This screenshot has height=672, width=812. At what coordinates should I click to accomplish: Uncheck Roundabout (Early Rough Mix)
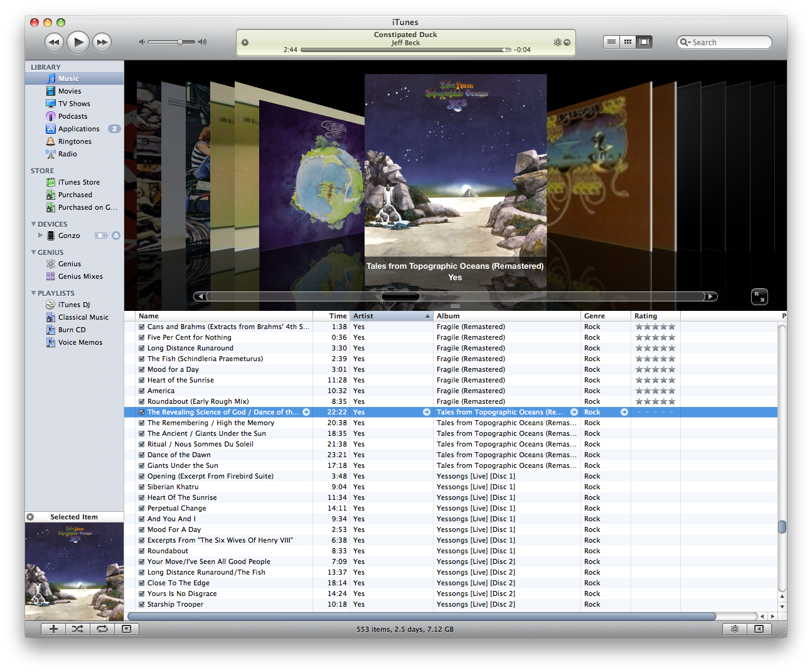tap(142, 401)
